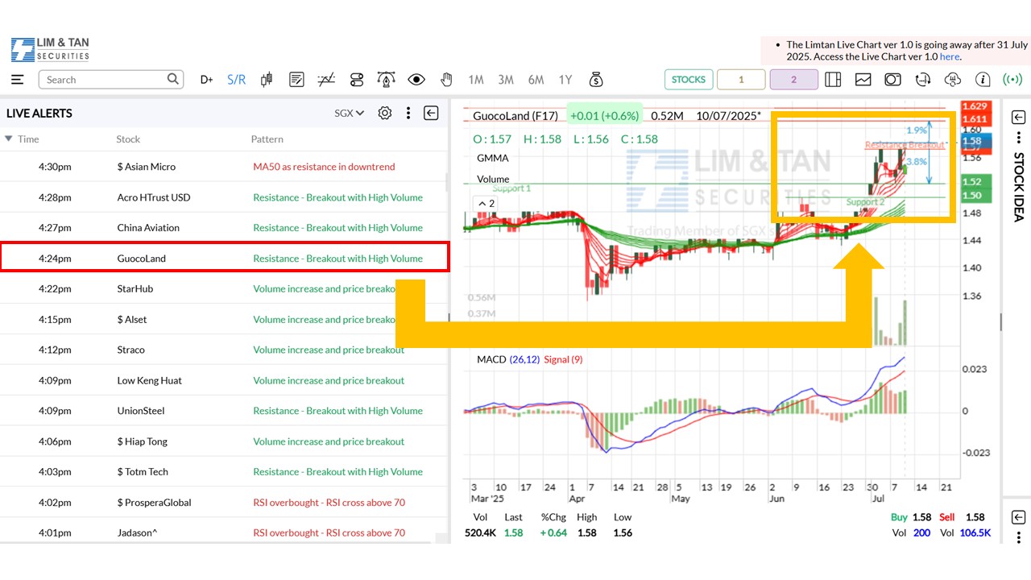Image resolution: width=1031 pixels, height=580 pixels.
Task: Click the Buy price 1.58
Action: 921,517
